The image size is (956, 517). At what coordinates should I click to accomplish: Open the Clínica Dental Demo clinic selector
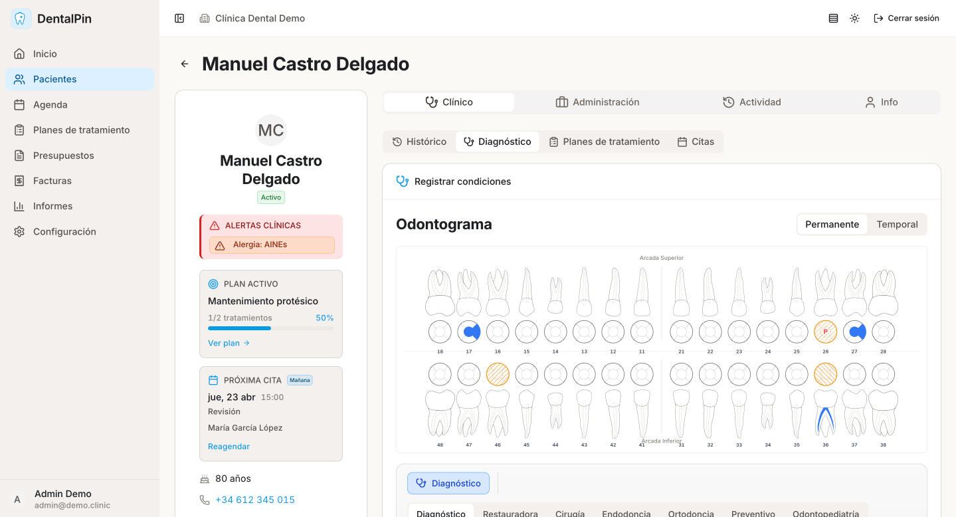252,19
